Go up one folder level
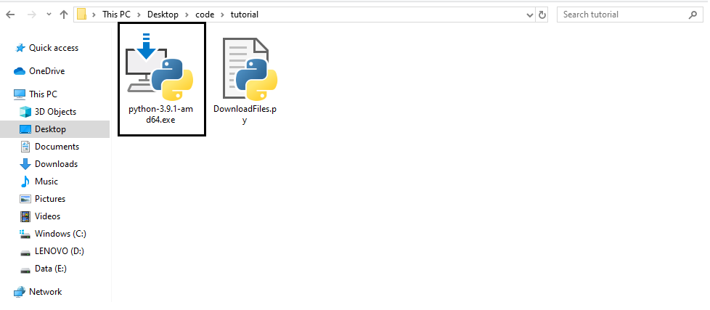The image size is (710, 310). coord(64,15)
